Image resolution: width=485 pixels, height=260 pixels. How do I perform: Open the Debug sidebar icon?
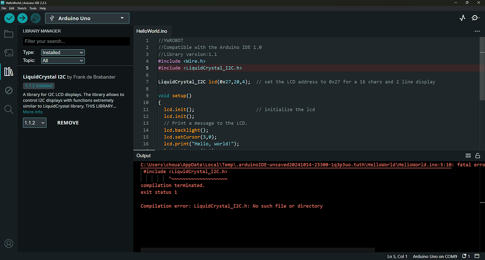click(x=9, y=90)
